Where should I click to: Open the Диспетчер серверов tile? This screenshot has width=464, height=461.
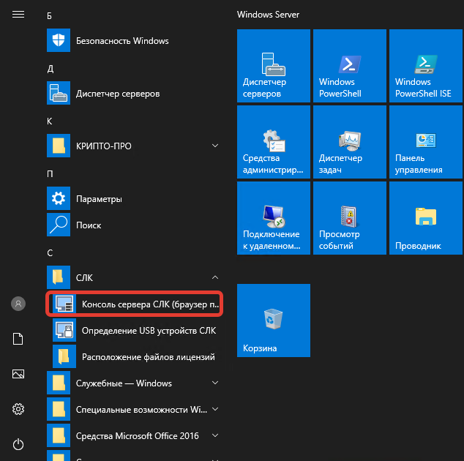pyautogui.click(x=273, y=66)
